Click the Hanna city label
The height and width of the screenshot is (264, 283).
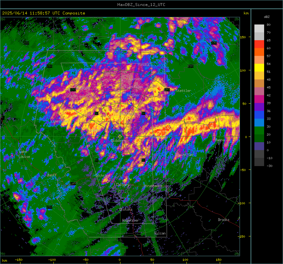coord(220,140)
